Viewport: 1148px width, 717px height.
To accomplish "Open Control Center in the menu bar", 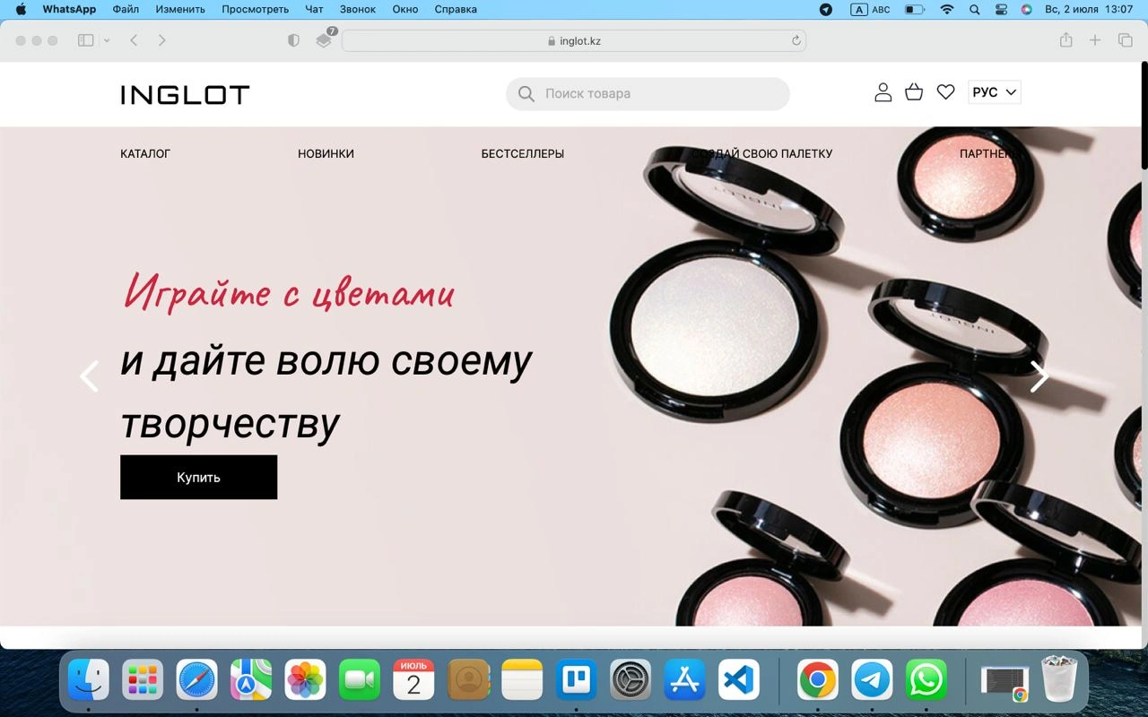I will click(x=1001, y=10).
